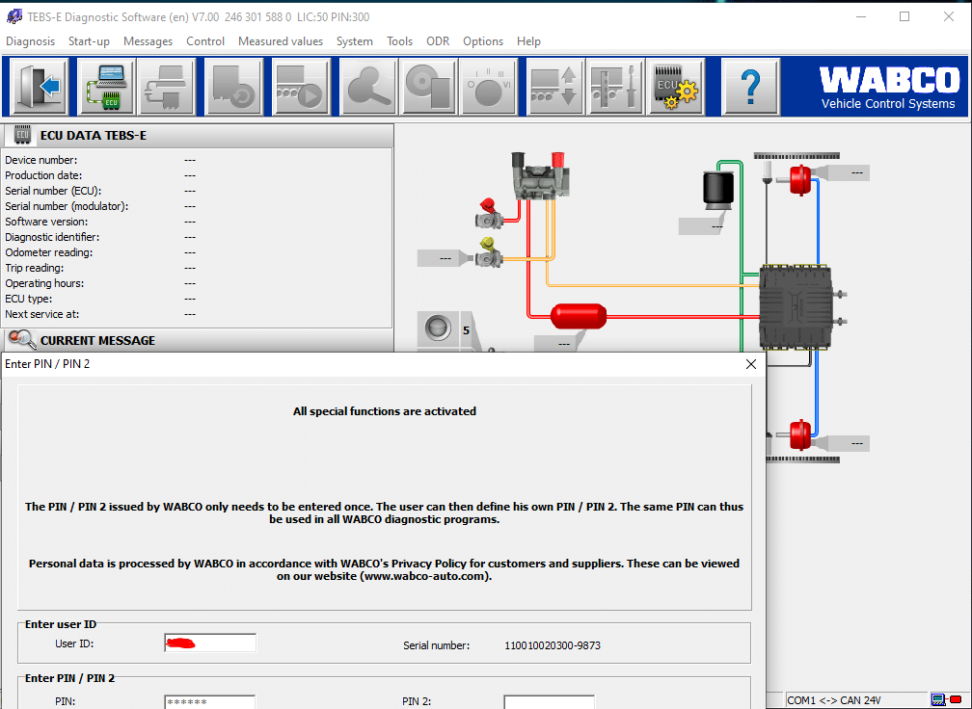Click the trailer play start-up icon
Viewport: 972px width, 709px height.
(x=300, y=87)
